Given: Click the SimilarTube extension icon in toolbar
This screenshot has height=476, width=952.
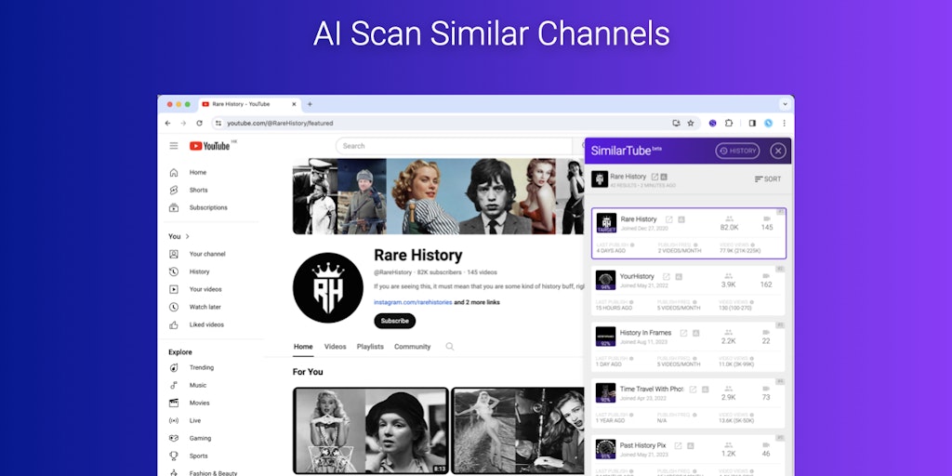Looking at the screenshot, I should (x=712, y=123).
